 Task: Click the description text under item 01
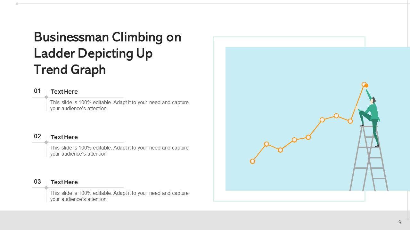coord(119,105)
